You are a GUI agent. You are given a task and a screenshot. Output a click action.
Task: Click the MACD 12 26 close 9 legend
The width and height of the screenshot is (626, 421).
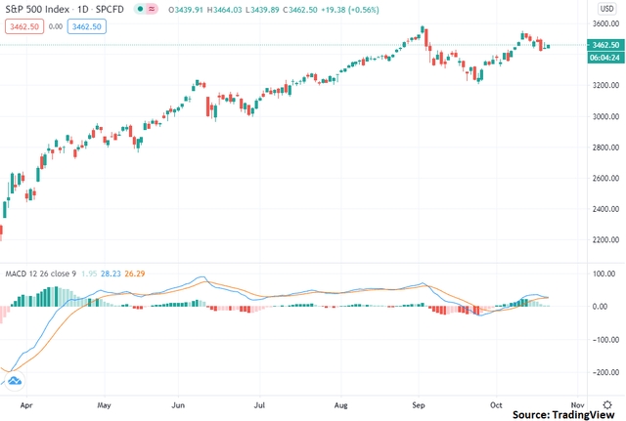[41, 274]
